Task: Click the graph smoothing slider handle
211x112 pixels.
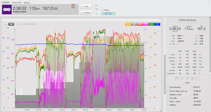Action: tap(20, 24)
